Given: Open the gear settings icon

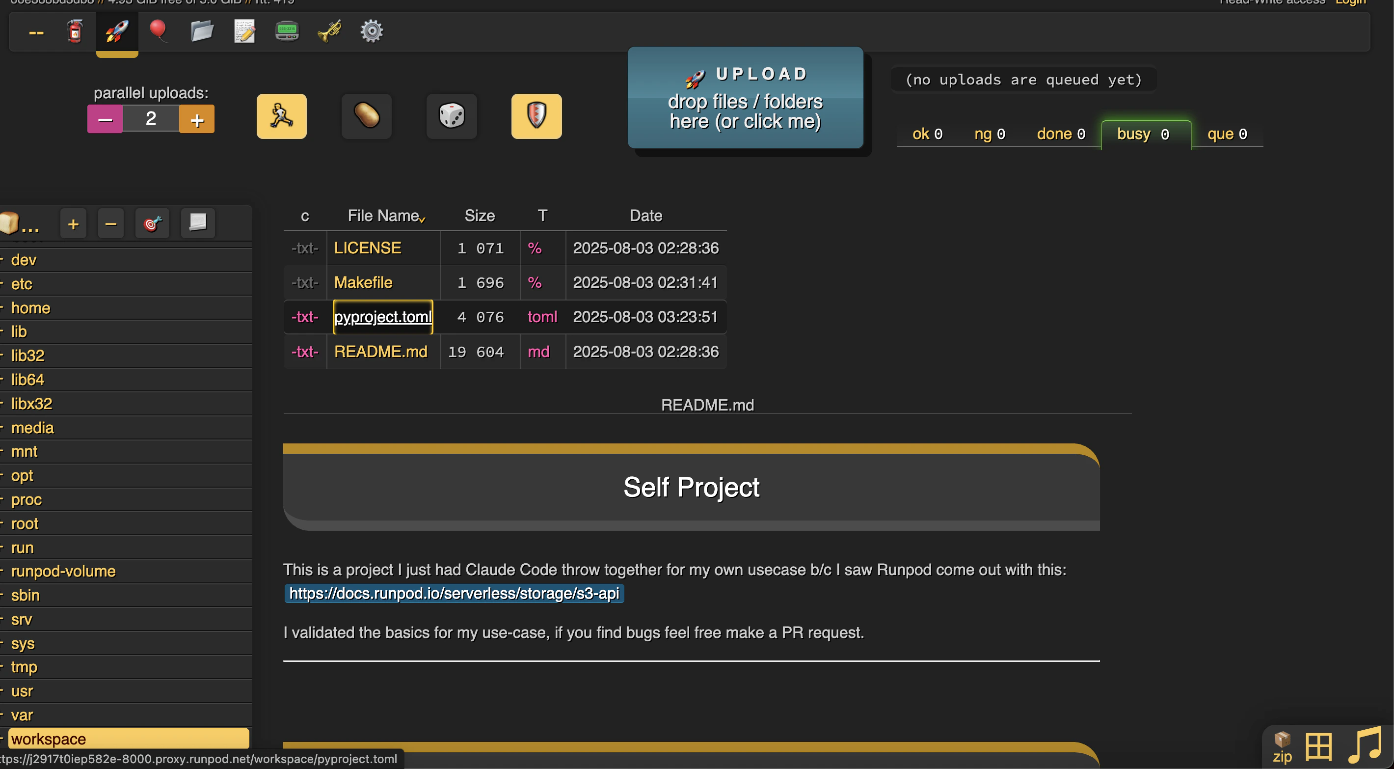Looking at the screenshot, I should (x=372, y=31).
